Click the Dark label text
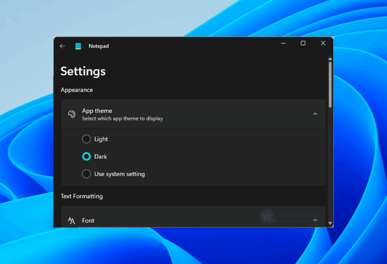Screen dimensions: 387x264 click(101, 156)
